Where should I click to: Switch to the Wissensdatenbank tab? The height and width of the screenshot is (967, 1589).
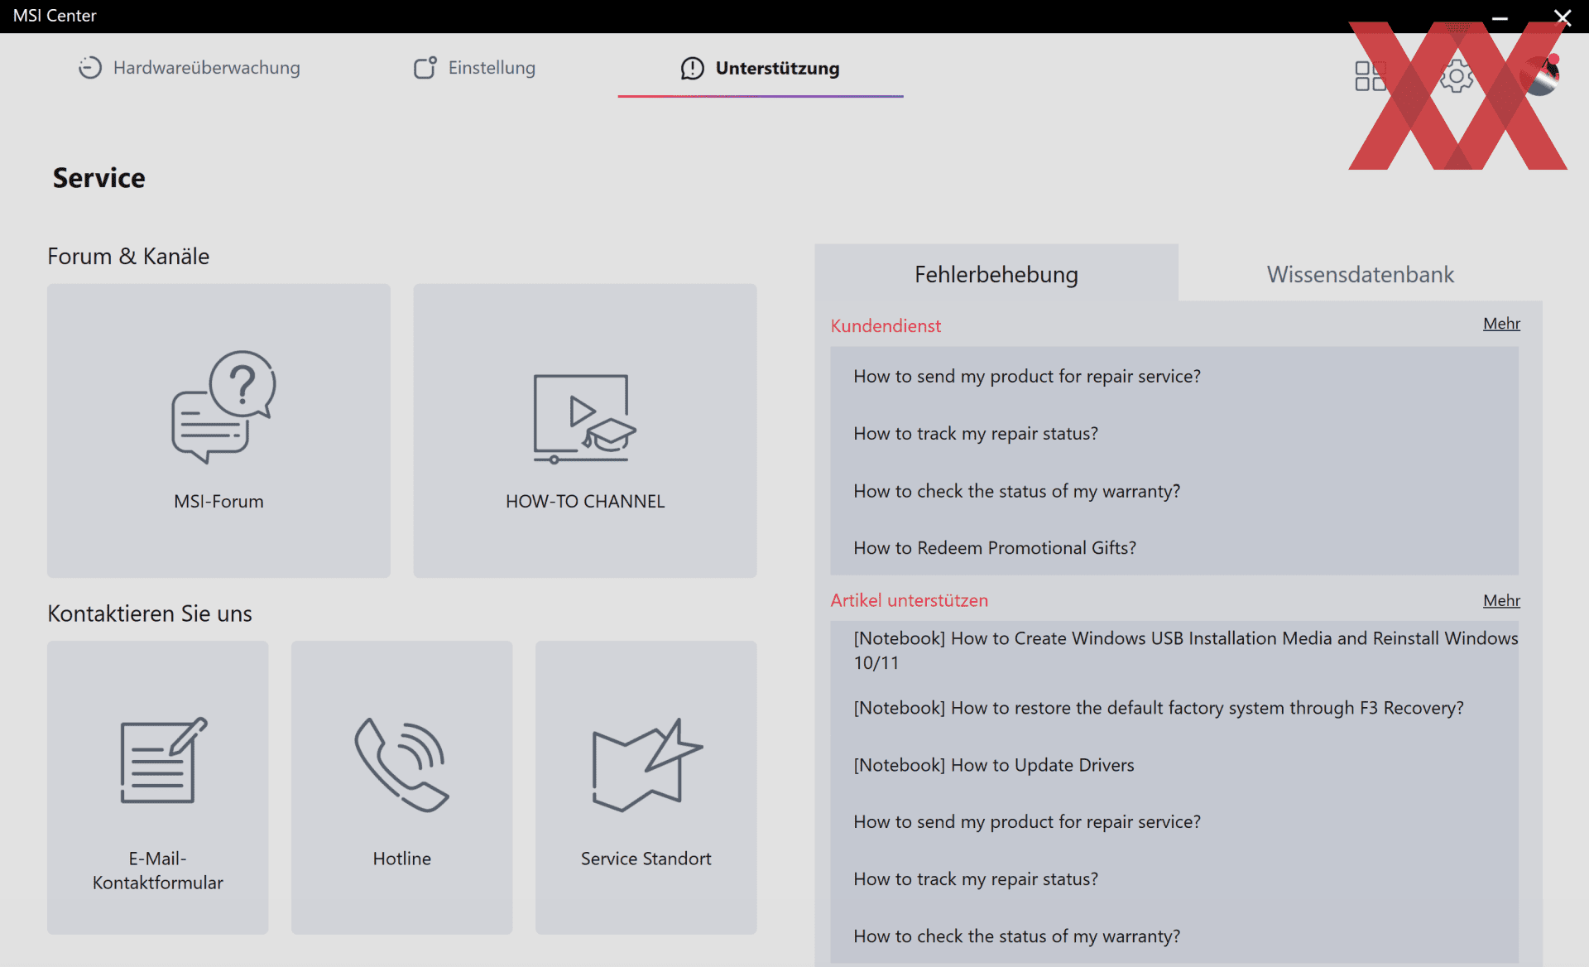point(1360,274)
